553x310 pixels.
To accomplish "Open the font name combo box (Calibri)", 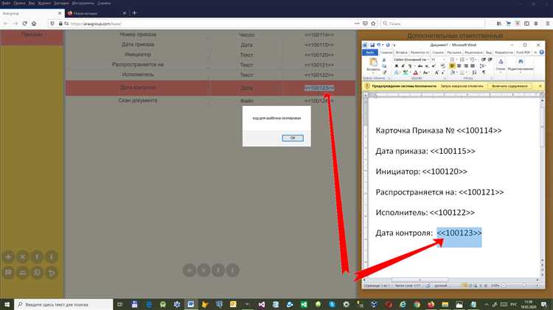I will (411, 60).
